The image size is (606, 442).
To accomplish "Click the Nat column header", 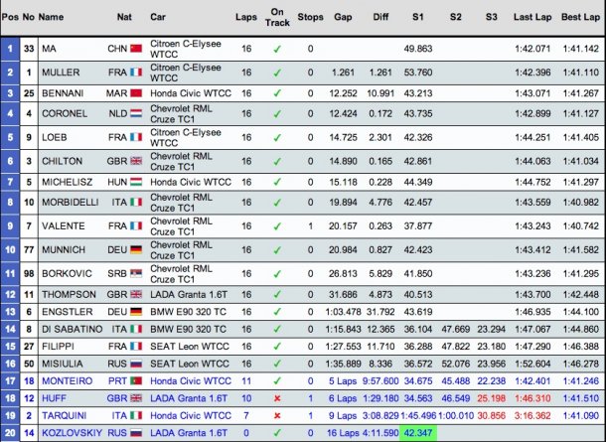I will pyautogui.click(x=124, y=17).
